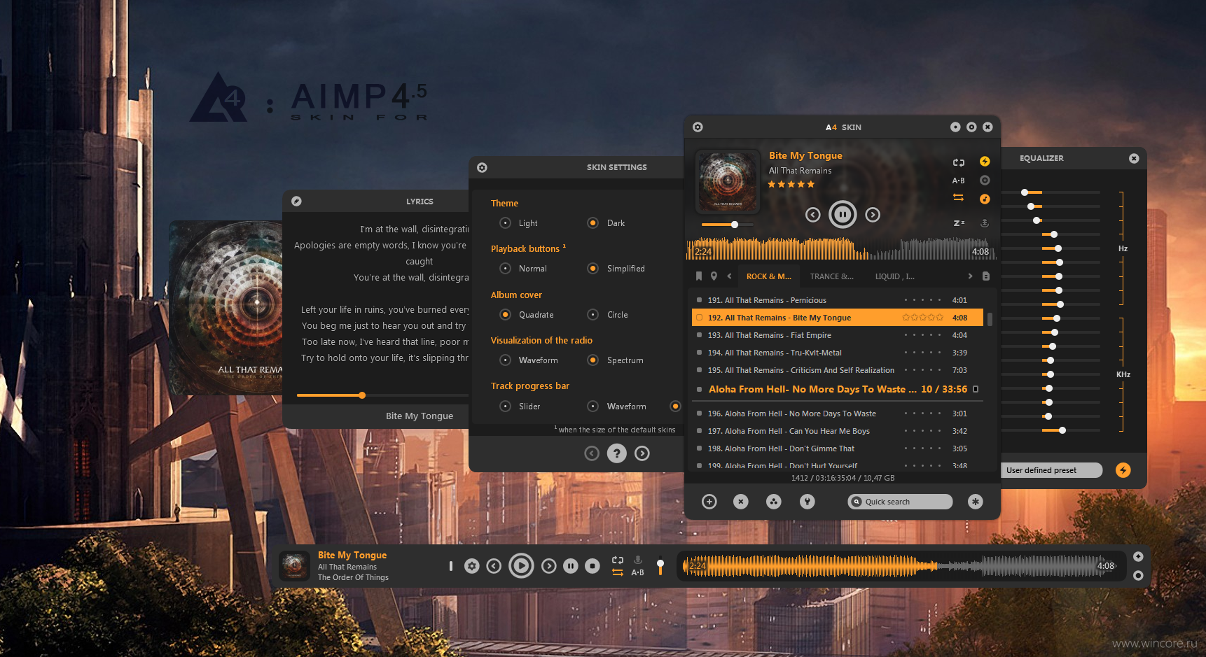Screen dimensions: 1206x657
Task: Click the yellow lightning equalizer icon in player
Action: (x=985, y=161)
